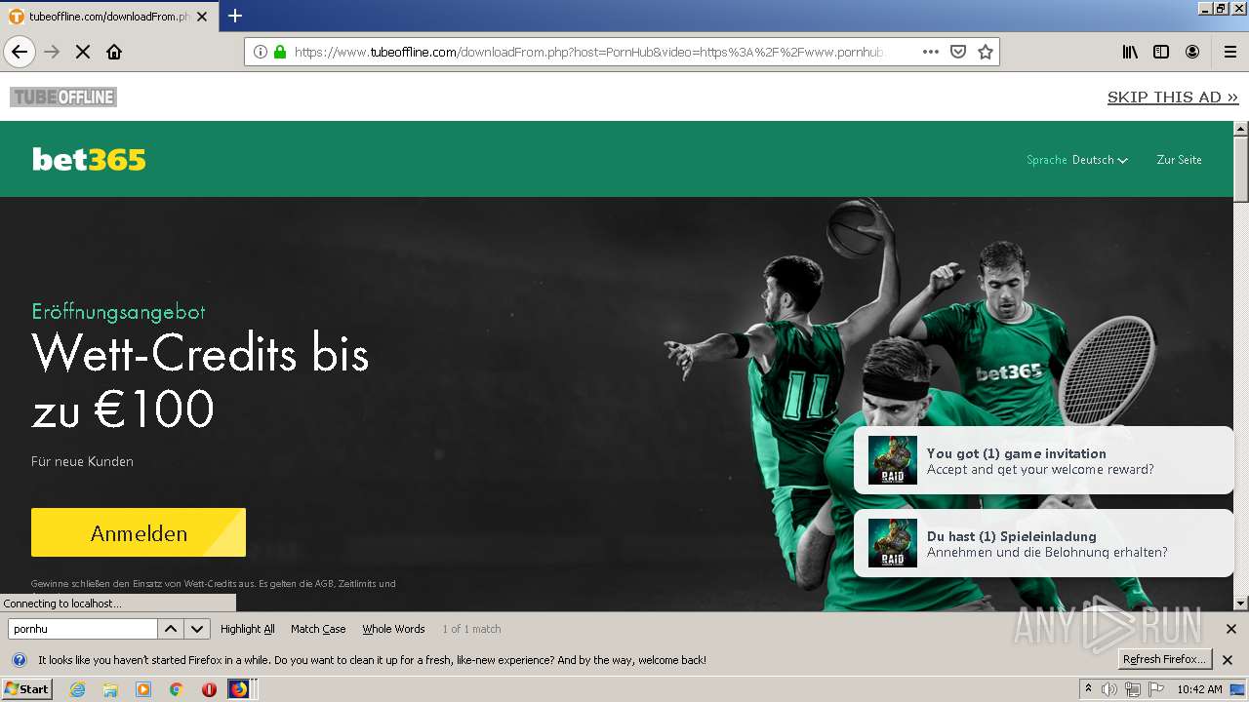Click the clock showing 10:42 AM
Viewport: 1249px width, 702px height.
[x=1199, y=689]
